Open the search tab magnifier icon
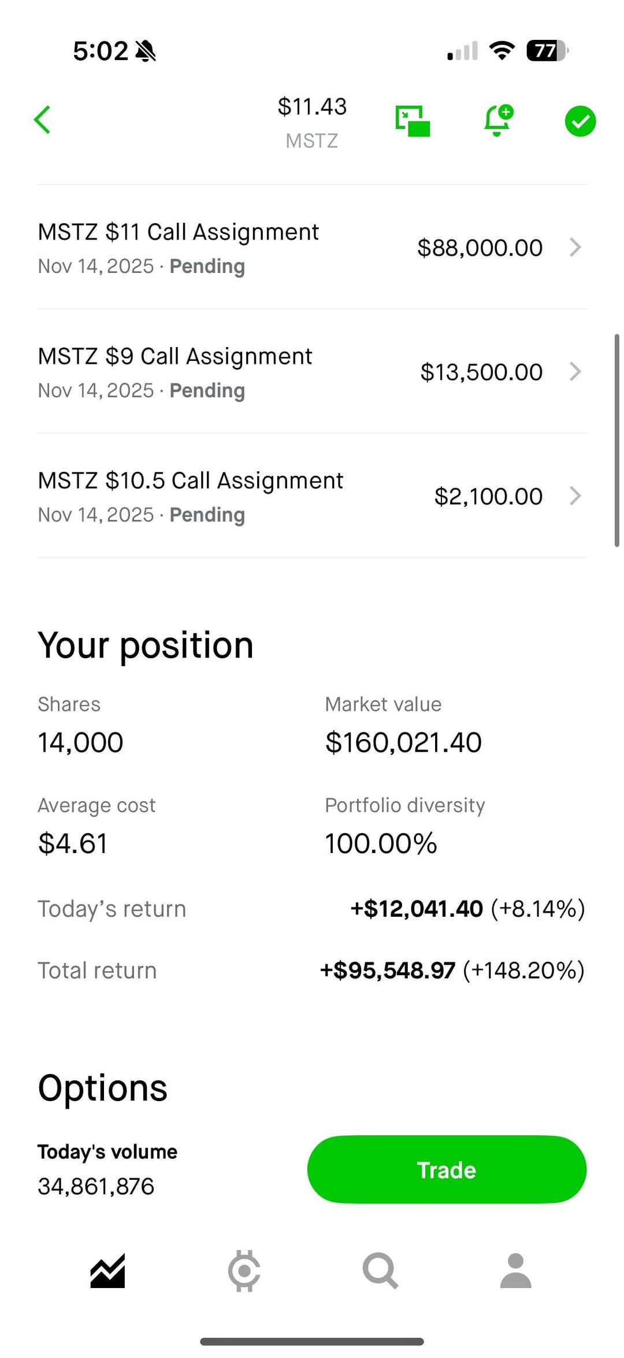 pyautogui.click(x=380, y=1271)
